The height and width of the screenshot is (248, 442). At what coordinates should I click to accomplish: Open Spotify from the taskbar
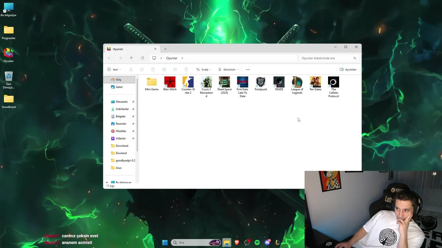pos(257,242)
